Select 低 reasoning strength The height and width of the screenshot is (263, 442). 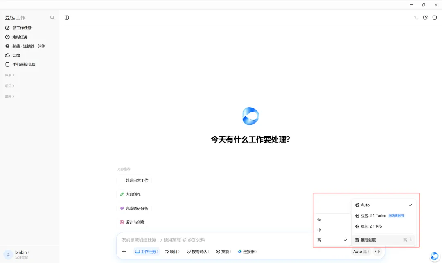(332, 219)
